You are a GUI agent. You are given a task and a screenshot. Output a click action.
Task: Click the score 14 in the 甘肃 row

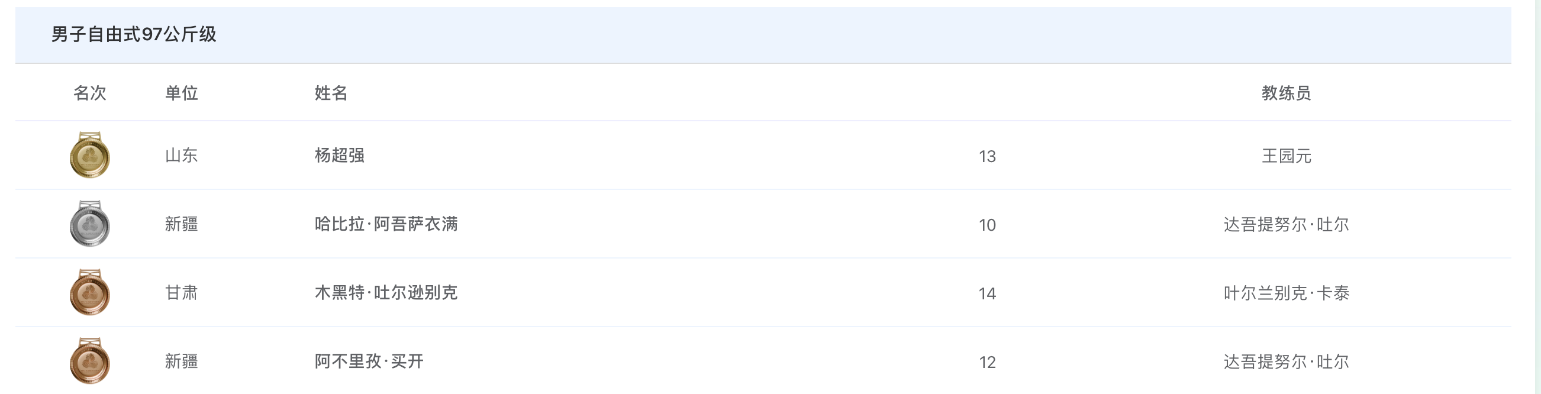coord(987,293)
